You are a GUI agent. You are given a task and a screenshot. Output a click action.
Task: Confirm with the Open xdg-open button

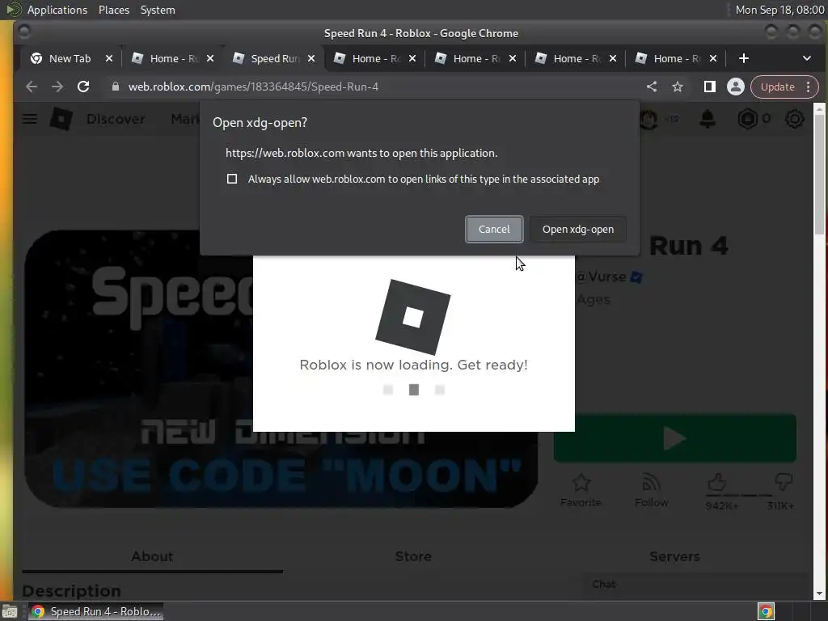(x=577, y=229)
